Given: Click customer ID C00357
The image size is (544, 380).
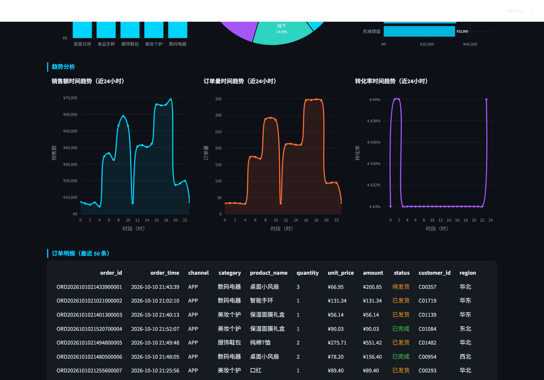Looking at the screenshot, I should coord(428,287).
